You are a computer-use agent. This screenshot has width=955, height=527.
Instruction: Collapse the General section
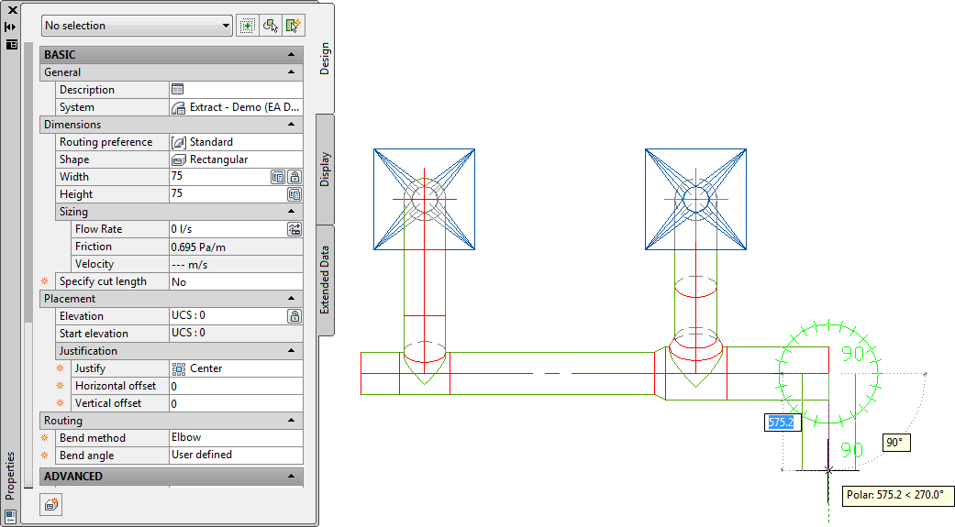pos(291,72)
